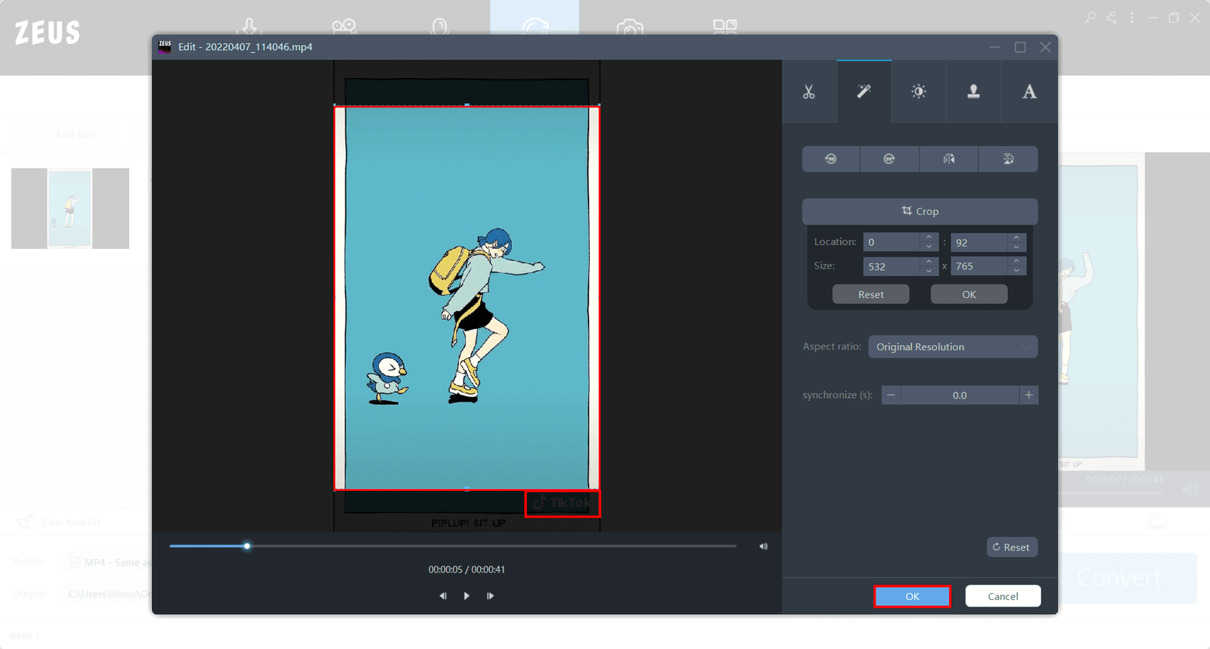Screen dimensions: 1210x649
Task: Click the Size height field showing 765
Action: [979, 266]
